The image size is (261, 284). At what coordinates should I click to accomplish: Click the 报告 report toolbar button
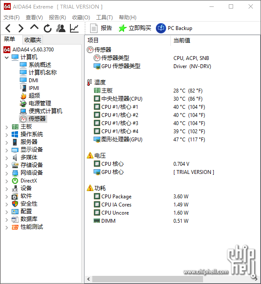(x=101, y=28)
